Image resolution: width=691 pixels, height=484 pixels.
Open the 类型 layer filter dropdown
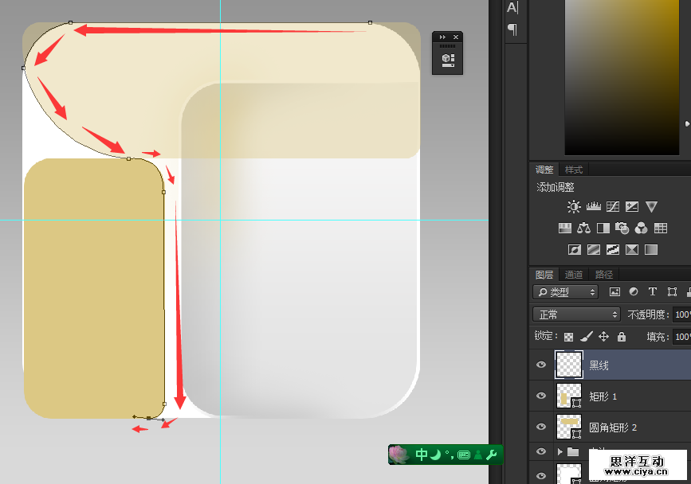(x=565, y=292)
